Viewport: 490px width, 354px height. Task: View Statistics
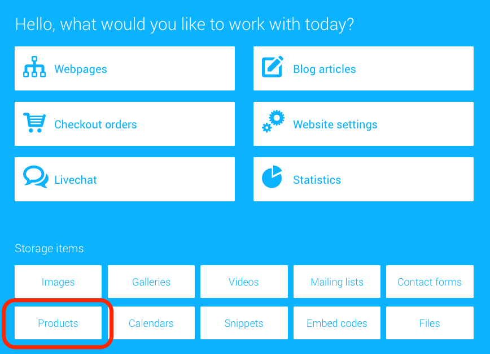point(364,179)
